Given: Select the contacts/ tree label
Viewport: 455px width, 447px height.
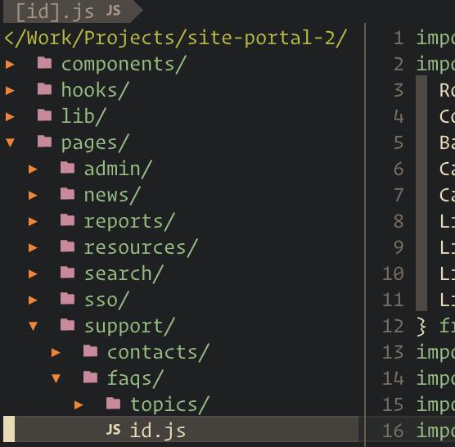Looking at the screenshot, I should [158, 352].
